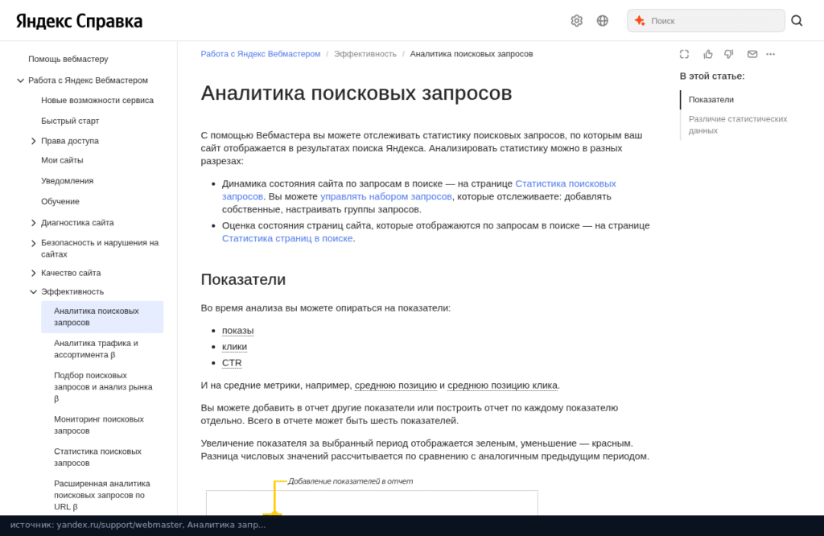Click the thumbs up like icon

click(x=708, y=54)
